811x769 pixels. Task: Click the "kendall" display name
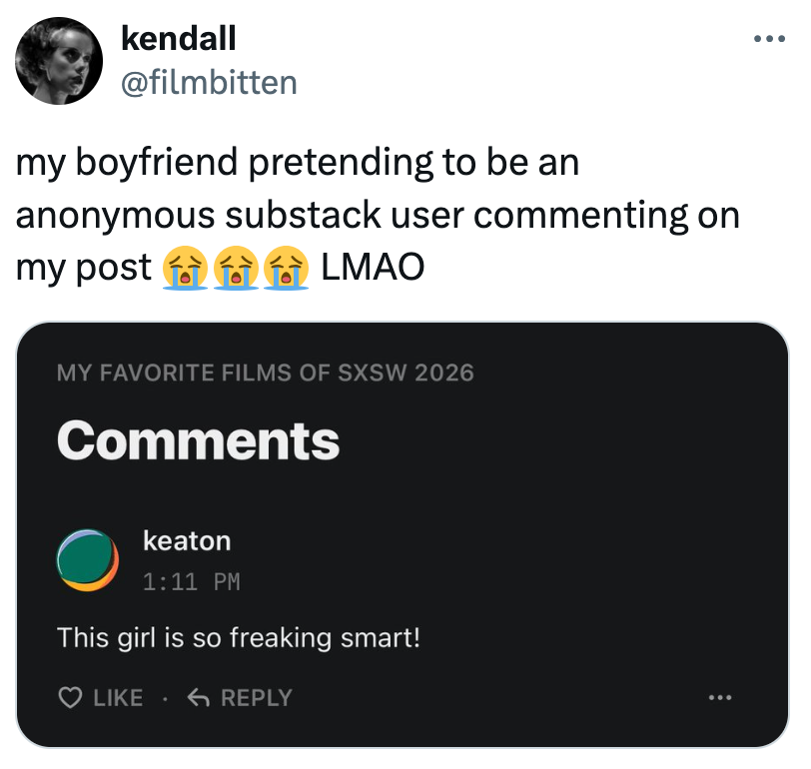pos(178,40)
